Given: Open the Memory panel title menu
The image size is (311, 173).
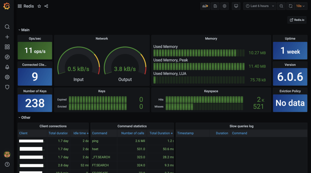Looking at the screenshot, I should tap(211, 38).
